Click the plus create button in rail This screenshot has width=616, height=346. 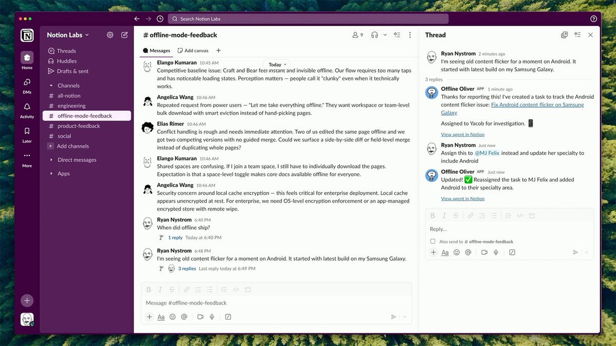27,300
